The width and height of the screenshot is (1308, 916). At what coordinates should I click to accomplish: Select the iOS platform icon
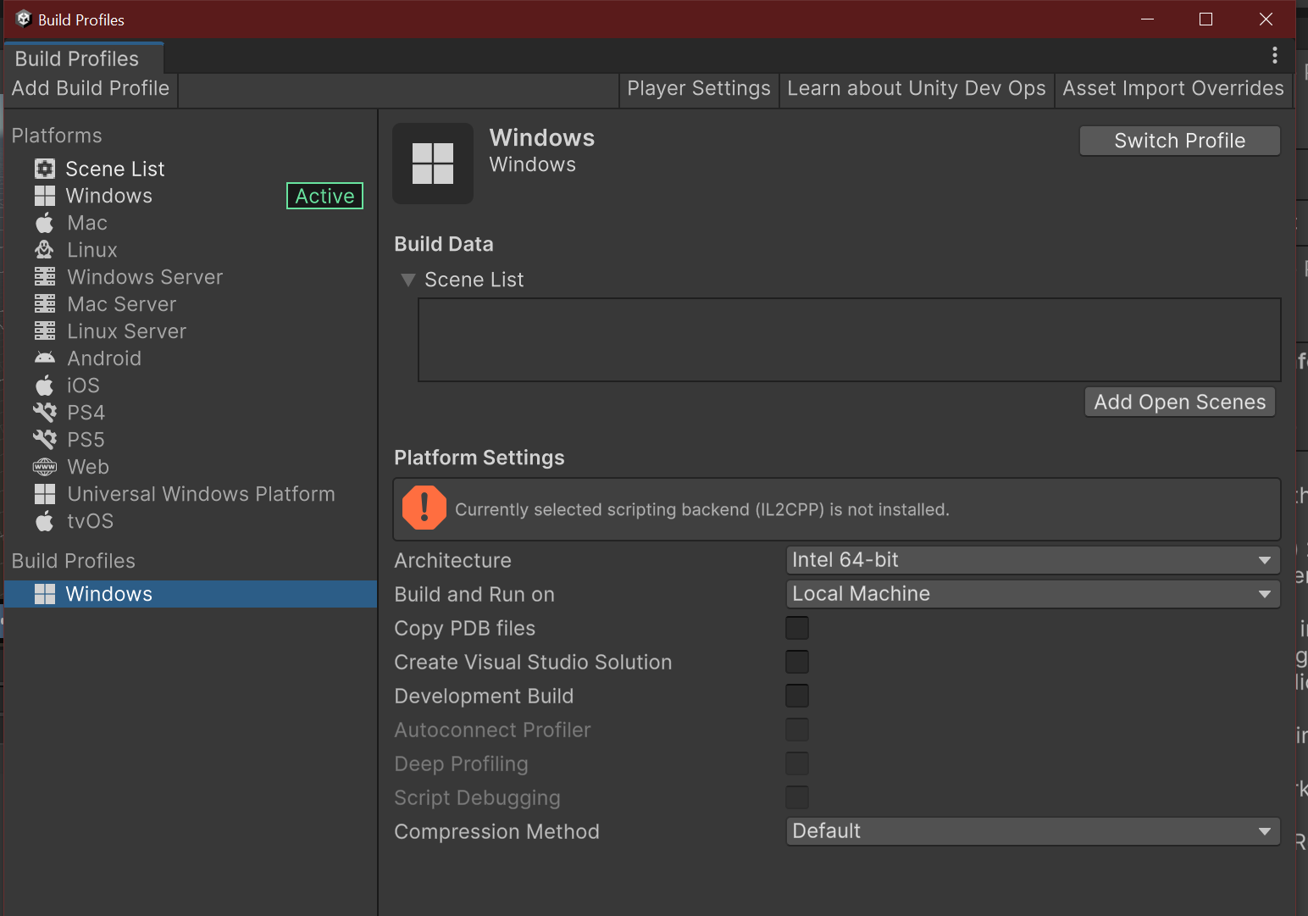click(x=45, y=386)
